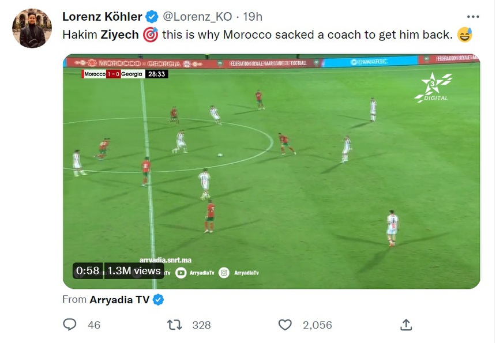This screenshot has width=496, height=343.
Task: Retweet this post using the retweet icon
Action: 174,325
